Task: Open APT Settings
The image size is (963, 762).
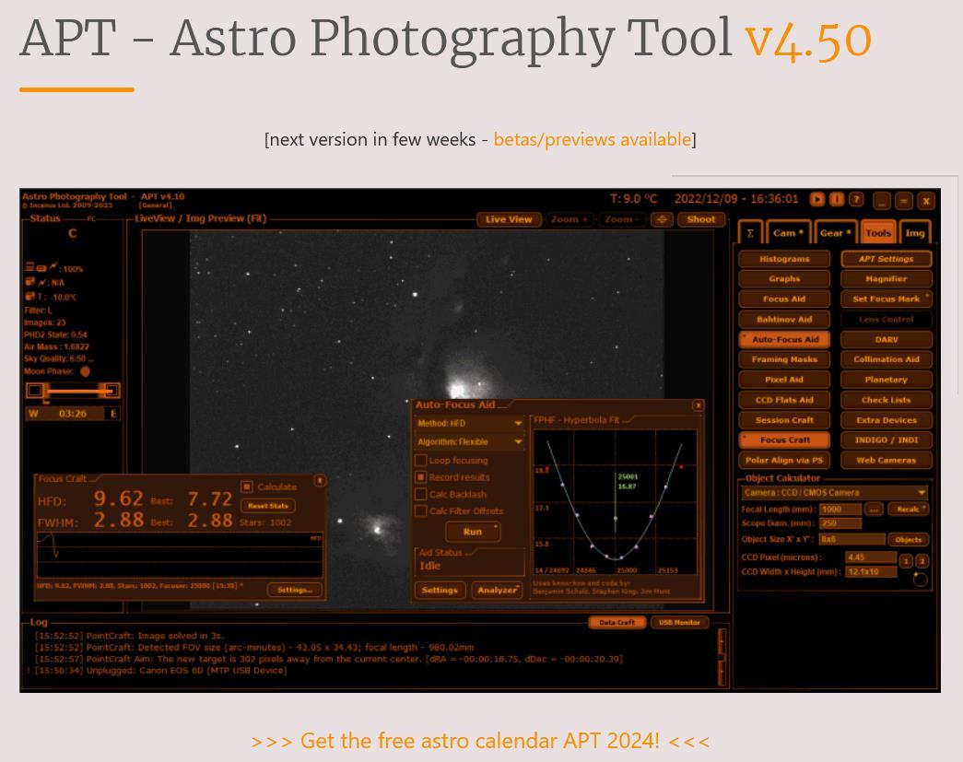Action: coord(887,259)
